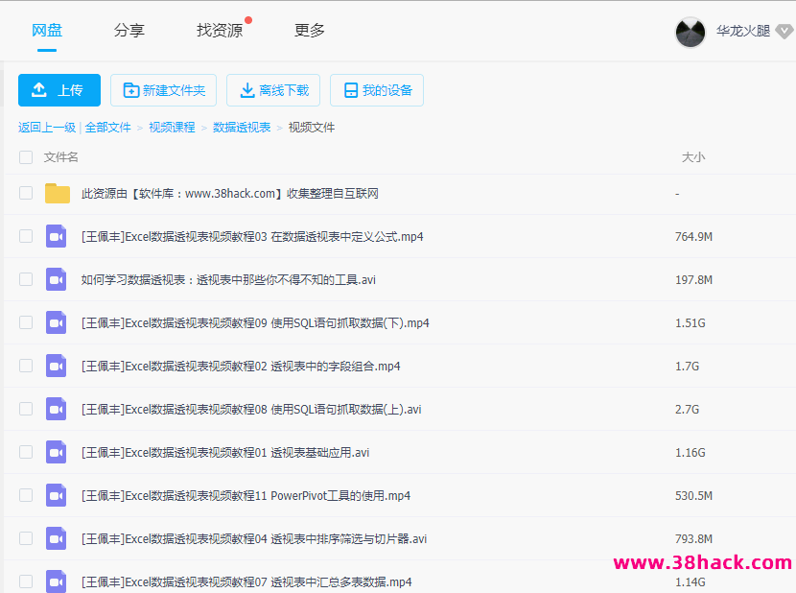This screenshot has width=796, height=593.
Task: Click the 793.8M size value
Action: pos(693,539)
